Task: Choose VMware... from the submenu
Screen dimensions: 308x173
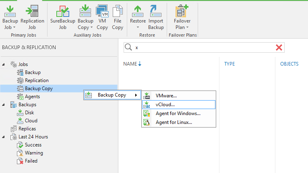Action: click(x=179, y=96)
